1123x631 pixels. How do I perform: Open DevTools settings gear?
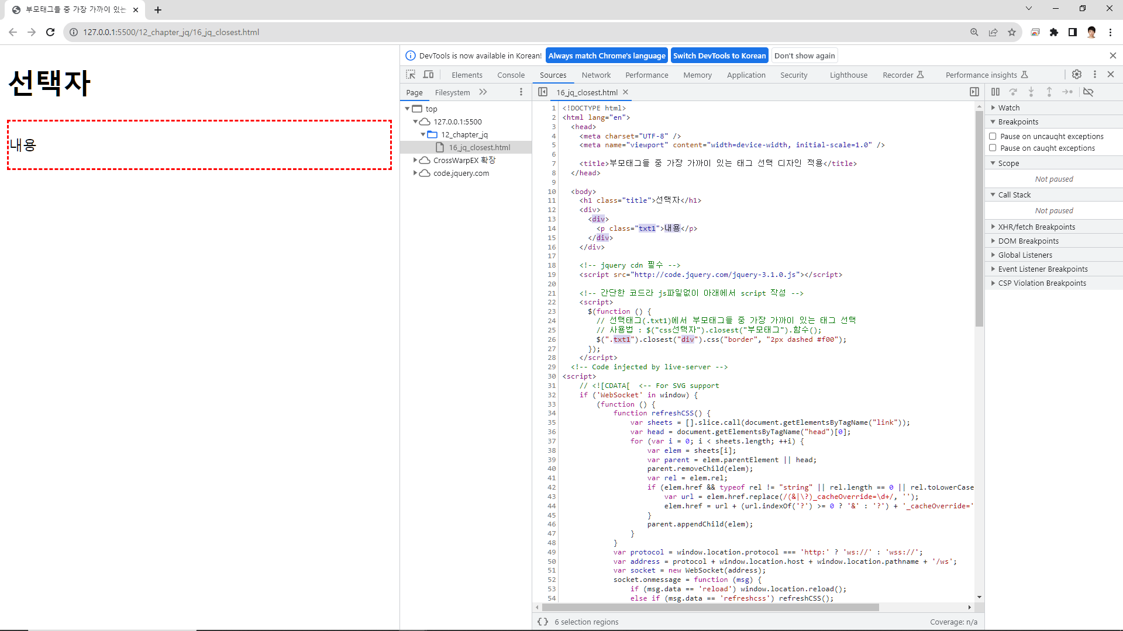pos(1077,74)
